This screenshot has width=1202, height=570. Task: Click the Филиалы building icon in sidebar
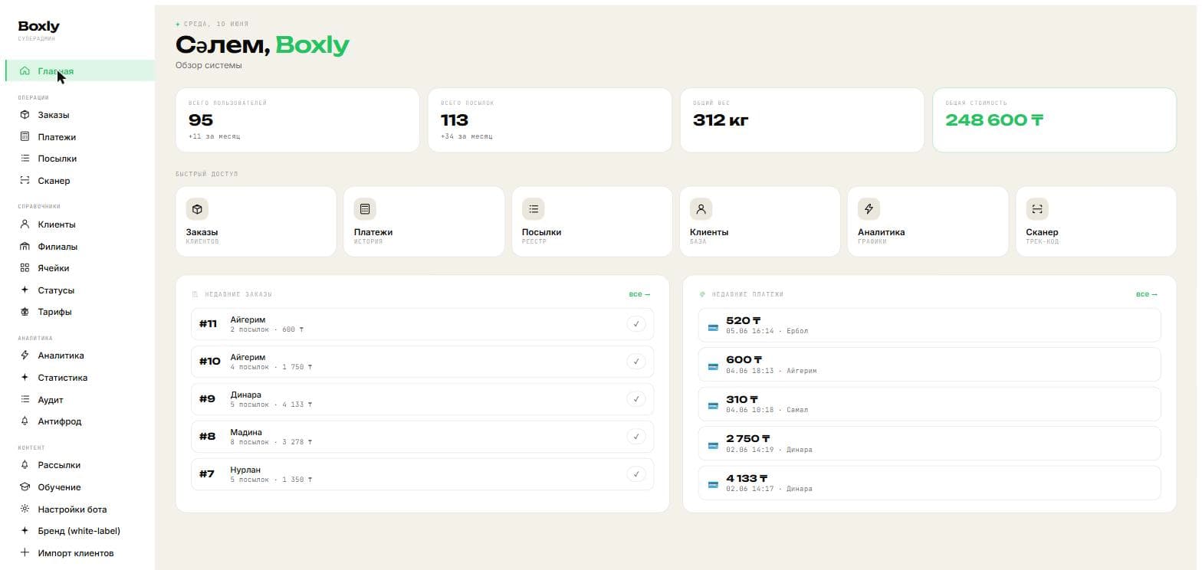25,247
